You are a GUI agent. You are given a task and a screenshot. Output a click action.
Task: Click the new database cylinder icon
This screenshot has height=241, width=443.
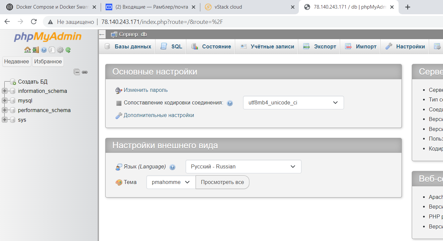pyautogui.click(x=13, y=82)
